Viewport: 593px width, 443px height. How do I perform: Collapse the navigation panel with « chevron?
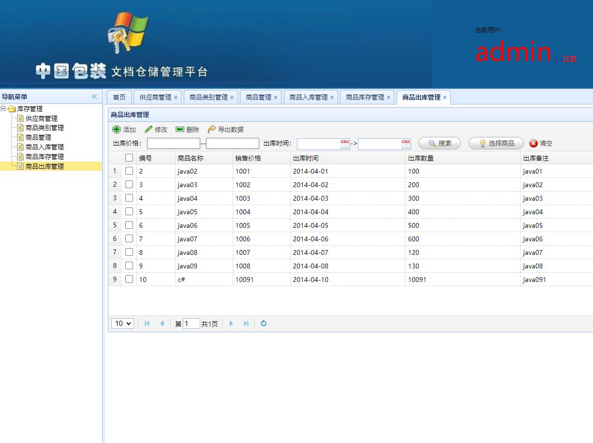pos(95,96)
